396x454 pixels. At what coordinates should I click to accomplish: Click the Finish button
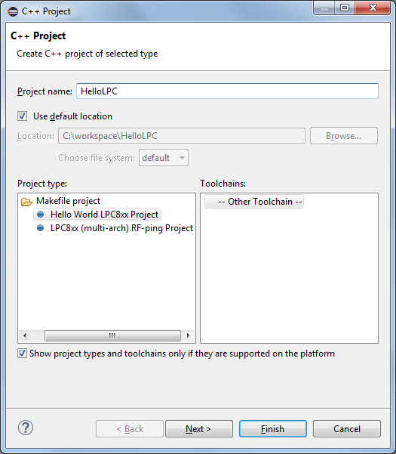(x=273, y=429)
